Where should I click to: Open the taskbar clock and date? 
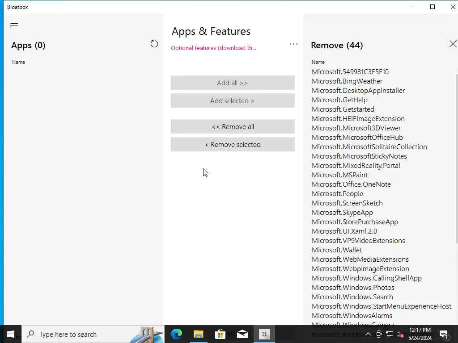click(420, 334)
